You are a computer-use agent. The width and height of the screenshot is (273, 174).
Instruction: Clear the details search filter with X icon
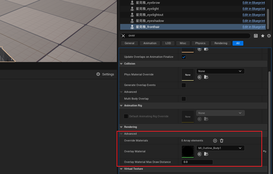coord(123,36)
